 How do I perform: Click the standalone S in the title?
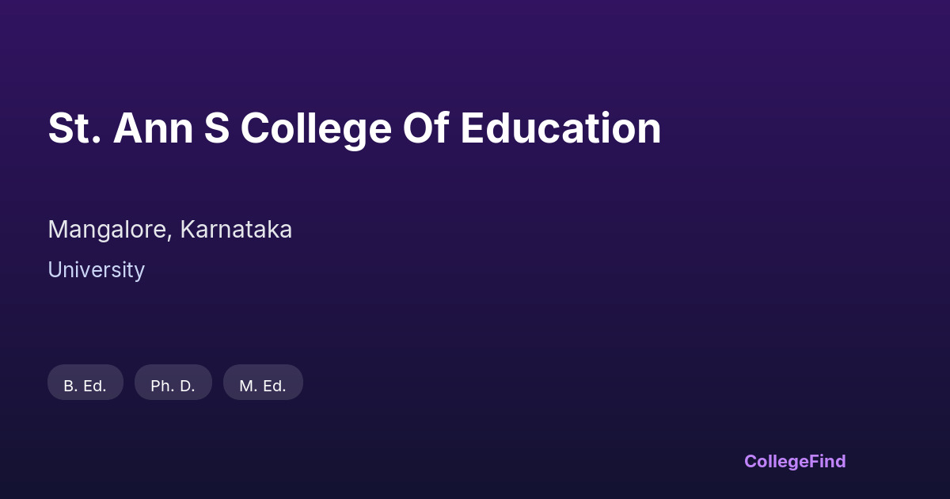tap(217, 128)
